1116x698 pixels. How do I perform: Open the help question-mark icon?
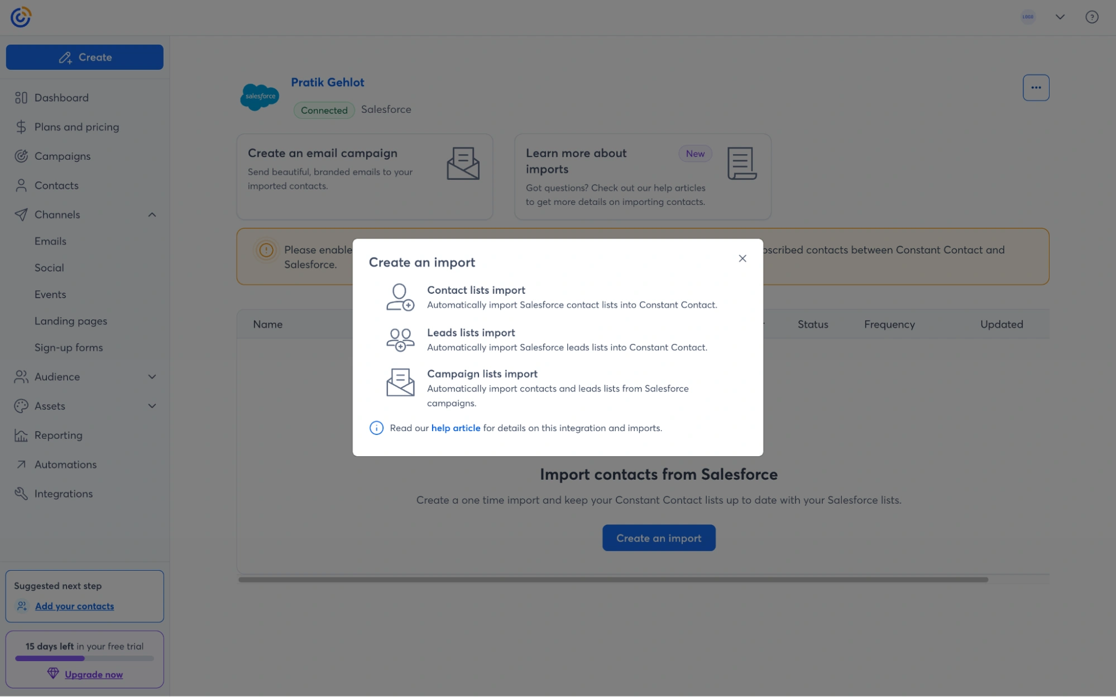[1092, 16]
